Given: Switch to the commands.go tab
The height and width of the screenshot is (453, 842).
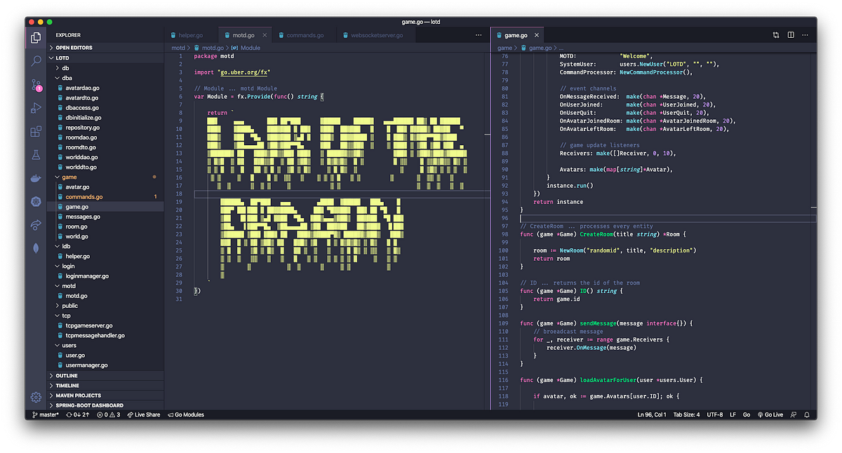Looking at the screenshot, I should (x=300, y=34).
